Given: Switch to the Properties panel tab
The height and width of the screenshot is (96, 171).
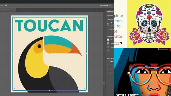Looking at the screenshot, I should pos(110,11).
